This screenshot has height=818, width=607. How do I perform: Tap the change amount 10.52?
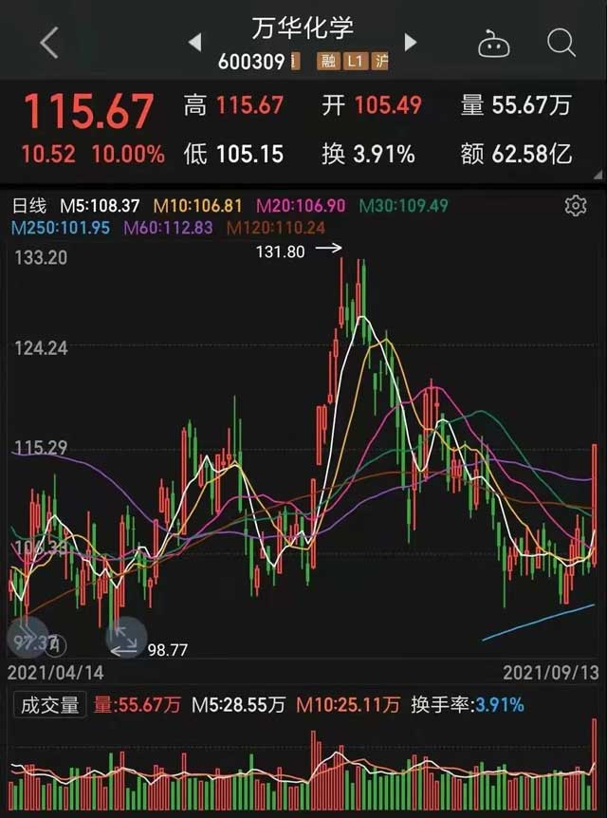point(48,155)
